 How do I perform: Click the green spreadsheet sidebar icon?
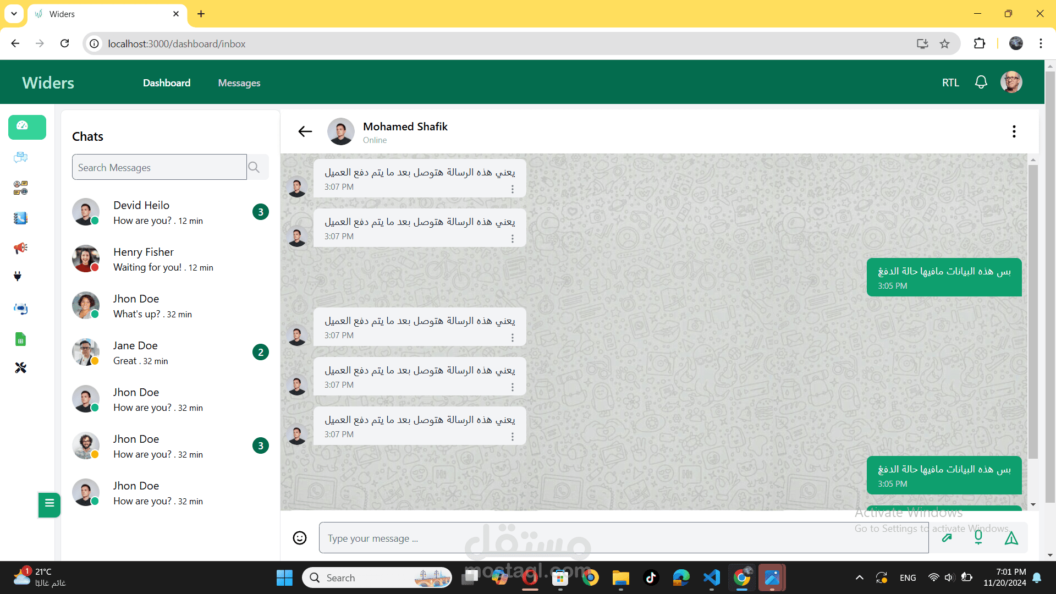[x=20, y=339]
